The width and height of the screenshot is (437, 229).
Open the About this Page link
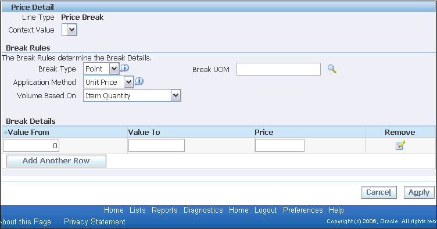click(x=26, y=222)
